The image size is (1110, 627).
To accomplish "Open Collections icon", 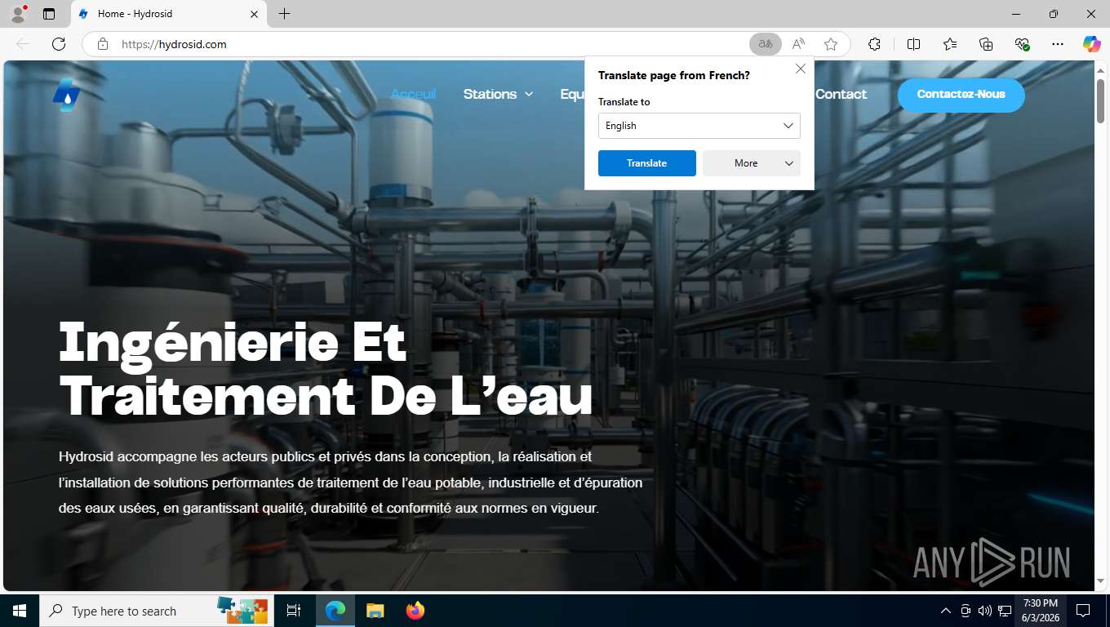I will click(x=986, y=44).
